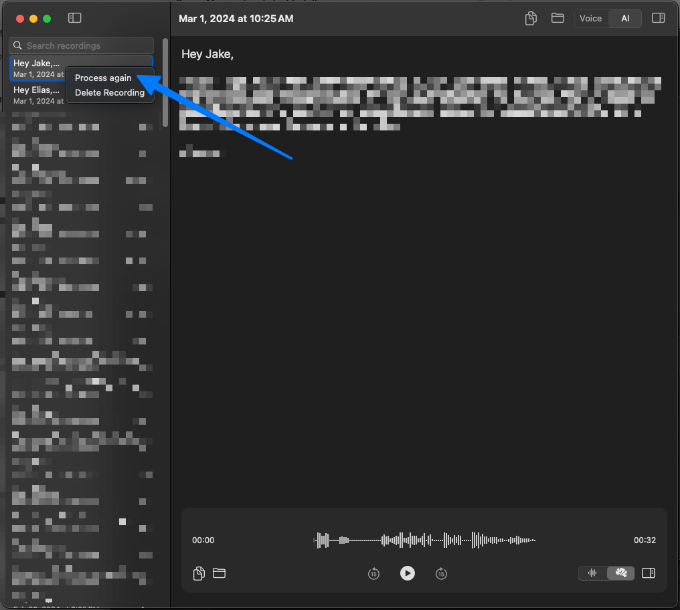Click the copy icon in the player bar
Viewport: 680px width, 610px height.
point(199,573)
